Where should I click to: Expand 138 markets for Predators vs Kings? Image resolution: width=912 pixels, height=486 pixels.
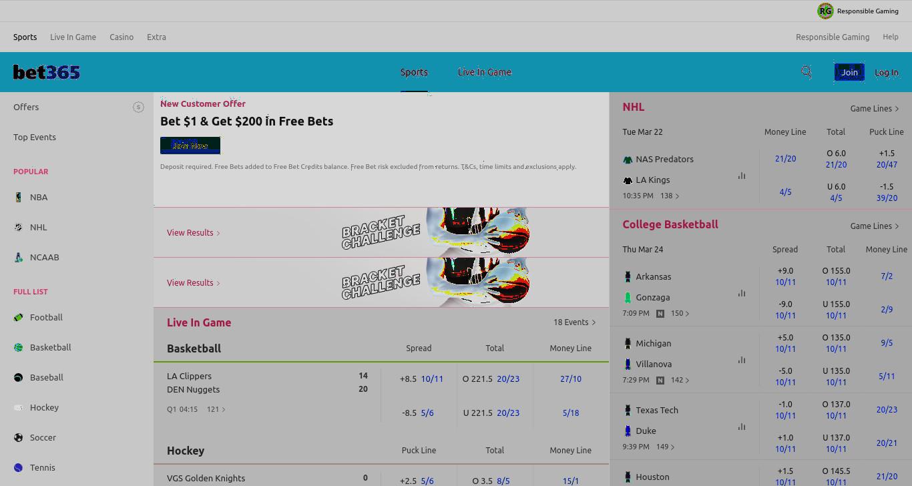coord(670,196)
